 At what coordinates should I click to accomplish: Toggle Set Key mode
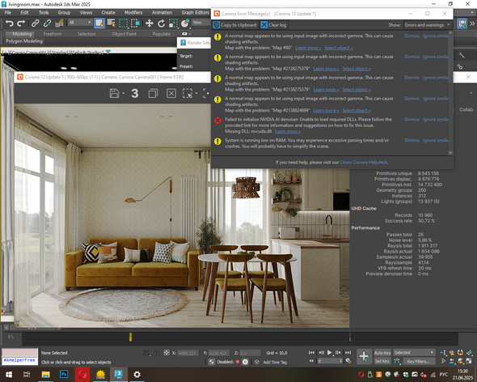[382, 361]
